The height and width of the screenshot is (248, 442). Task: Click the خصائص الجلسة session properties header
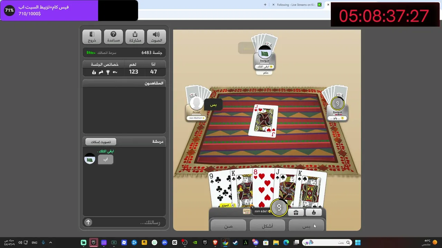click(105, 64)
